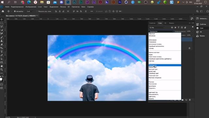This screenshot has height=118, width=209.
Task: Choose Обычные blend mode
Action: 165,34
